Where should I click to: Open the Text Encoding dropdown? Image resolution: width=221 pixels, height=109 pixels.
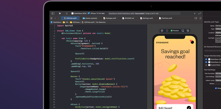218,73
